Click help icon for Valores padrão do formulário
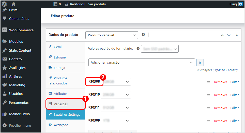The height and width of the screenshot is (133, 245). coord(138,49)
